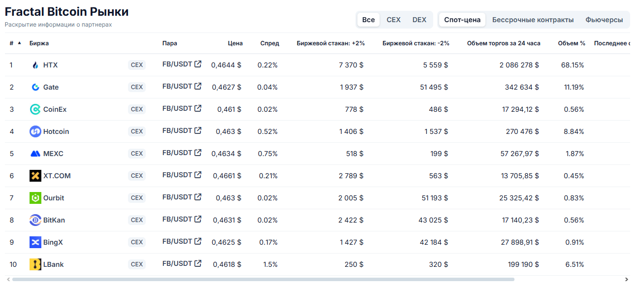Screen dimensions: 640x289
Task: Select the Спот-цена tab
Action: pyautogui.click(x=462, y=20)
